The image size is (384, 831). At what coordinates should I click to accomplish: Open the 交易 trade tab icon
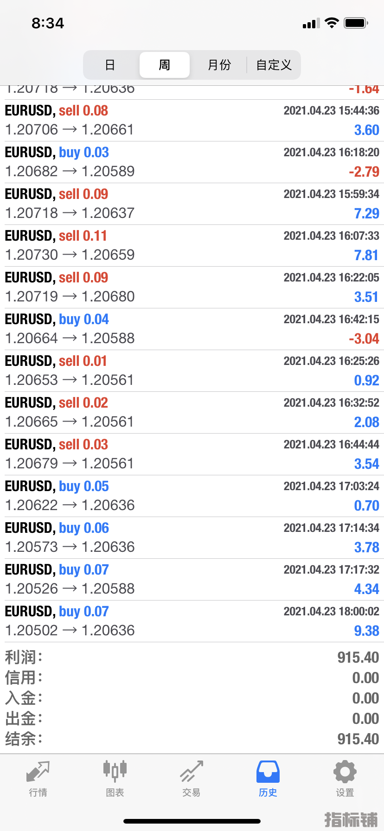(192, 772)
